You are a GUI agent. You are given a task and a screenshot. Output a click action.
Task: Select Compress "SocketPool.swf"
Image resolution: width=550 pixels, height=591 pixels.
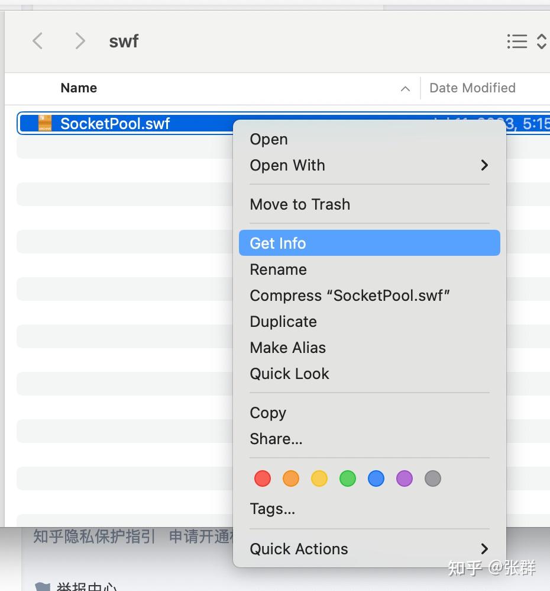350,295
